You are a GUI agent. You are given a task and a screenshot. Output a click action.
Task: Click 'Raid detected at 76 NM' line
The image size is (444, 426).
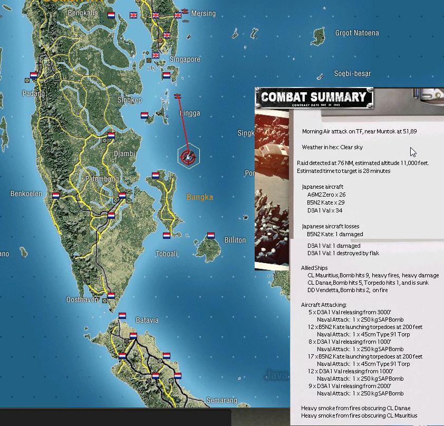click(x=363, y=163)
